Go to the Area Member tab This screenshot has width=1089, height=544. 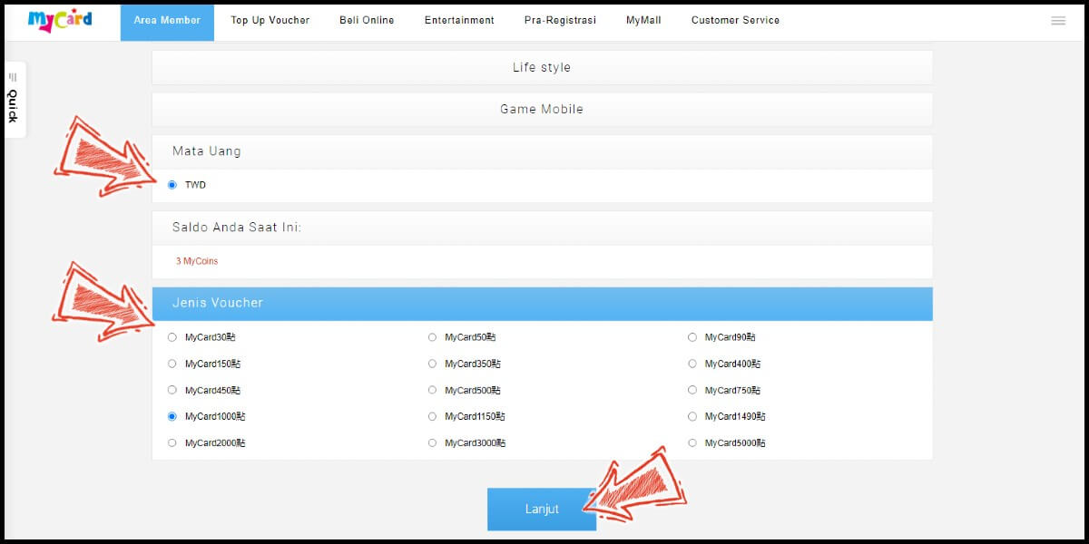point(167,21)
